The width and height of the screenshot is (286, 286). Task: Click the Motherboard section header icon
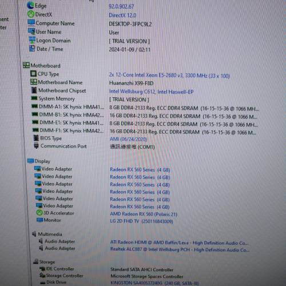26,65
